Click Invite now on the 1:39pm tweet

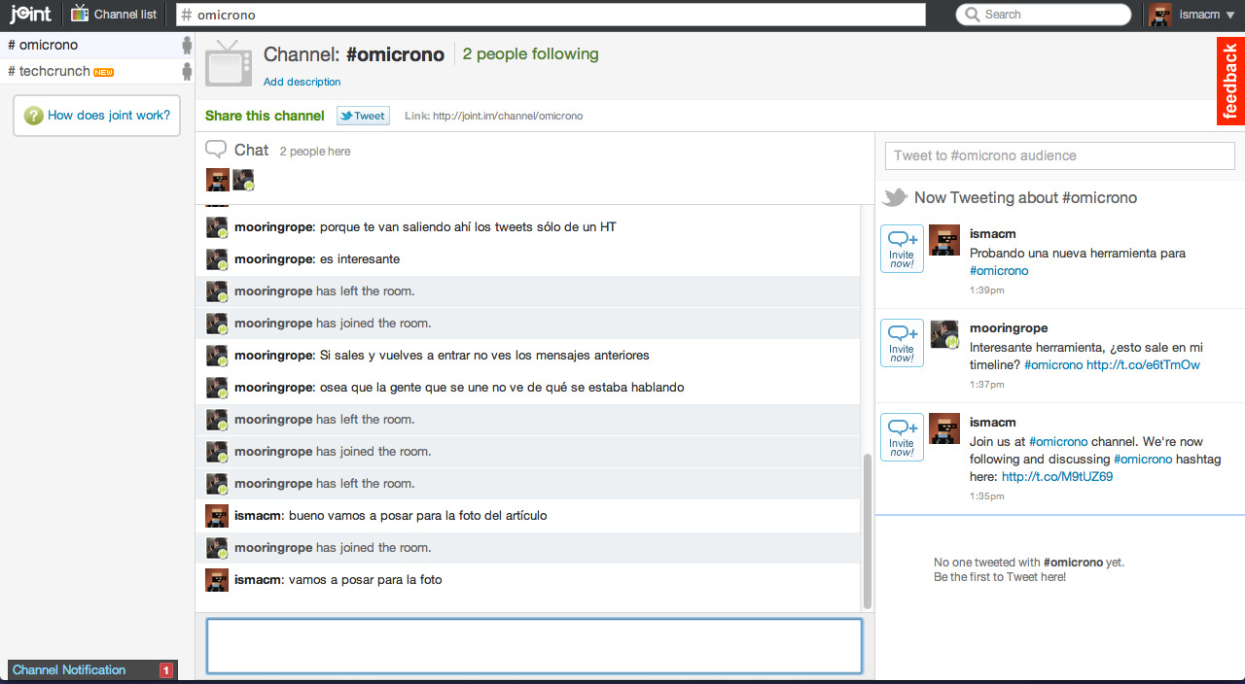[x=902, y=250]
